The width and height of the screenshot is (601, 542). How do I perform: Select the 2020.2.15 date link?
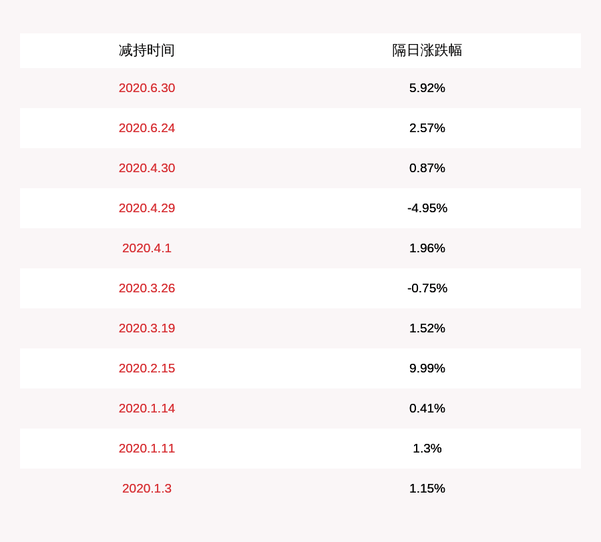147,368
